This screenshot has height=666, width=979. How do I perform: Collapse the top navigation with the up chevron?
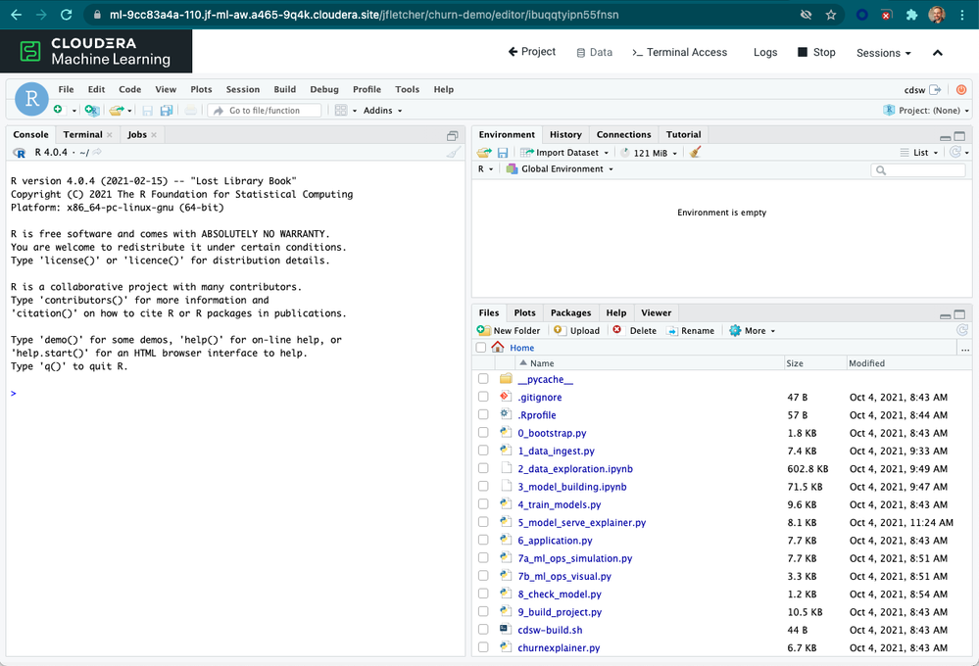point(937,53)
